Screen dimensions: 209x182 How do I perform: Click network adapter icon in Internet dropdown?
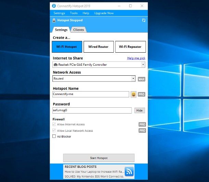pyautogui.click(x=56, y=65)
